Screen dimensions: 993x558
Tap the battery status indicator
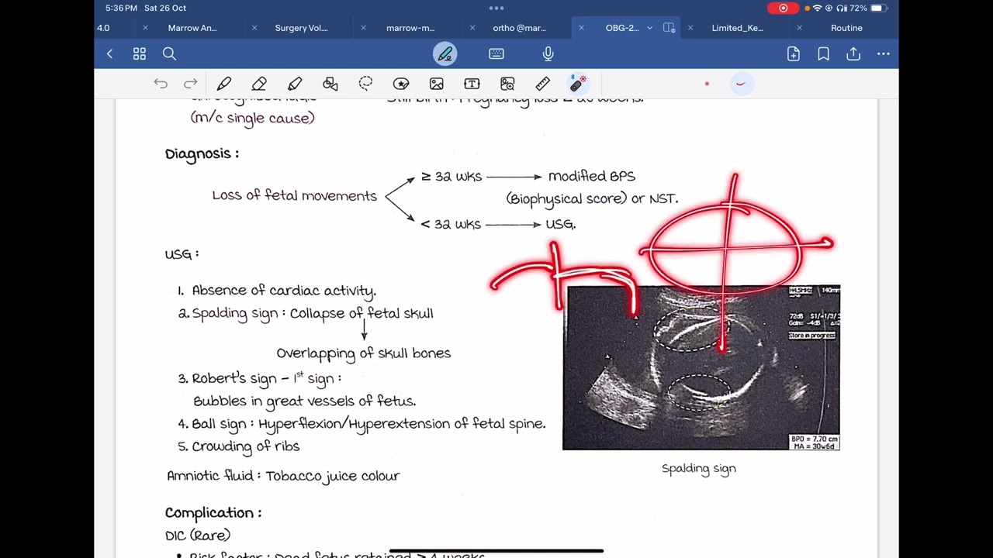click(877, 8)
